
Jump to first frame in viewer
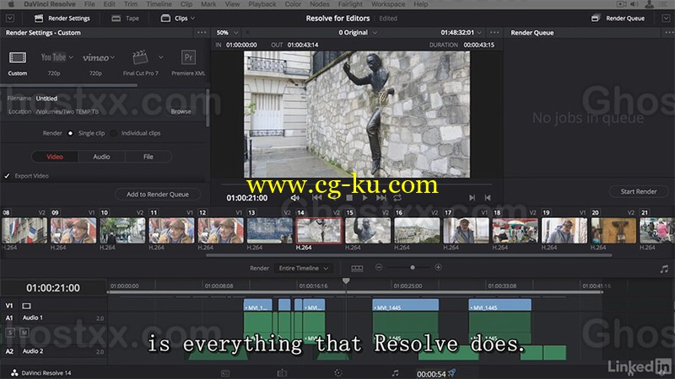317,198
